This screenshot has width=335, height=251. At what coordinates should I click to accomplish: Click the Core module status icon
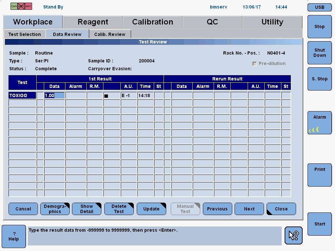[14, 6]
